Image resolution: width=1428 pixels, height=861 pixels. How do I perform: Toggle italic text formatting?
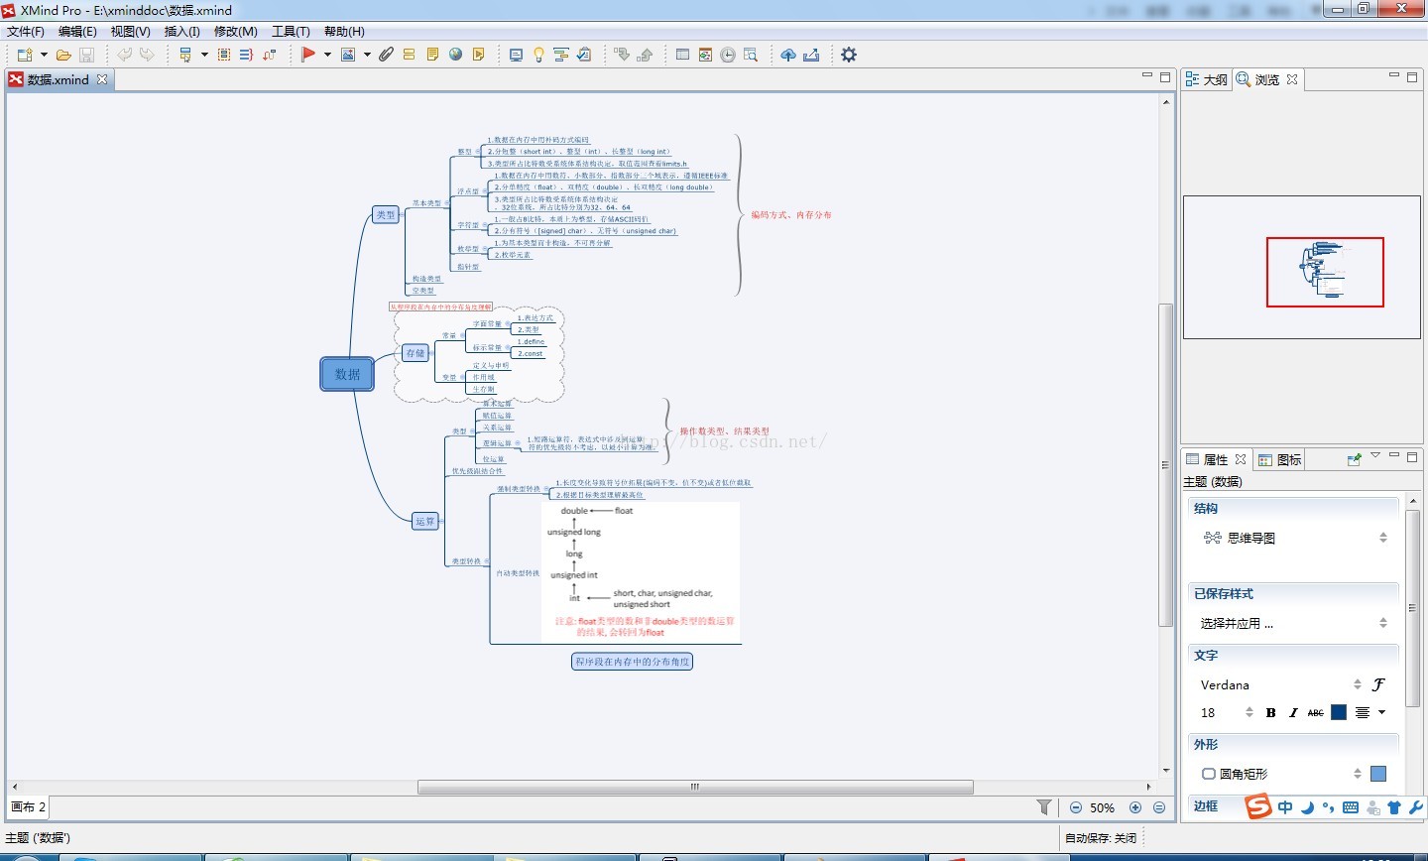click(x=1293, y=712)
